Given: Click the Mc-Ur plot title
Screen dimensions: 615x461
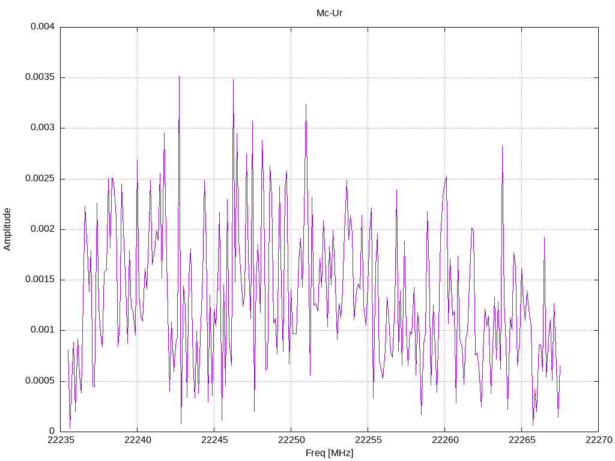Looking at the screenshot, I should coord(330,13).
